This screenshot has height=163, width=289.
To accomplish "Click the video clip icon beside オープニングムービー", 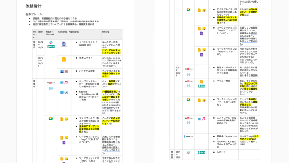I will pos(62,83).
